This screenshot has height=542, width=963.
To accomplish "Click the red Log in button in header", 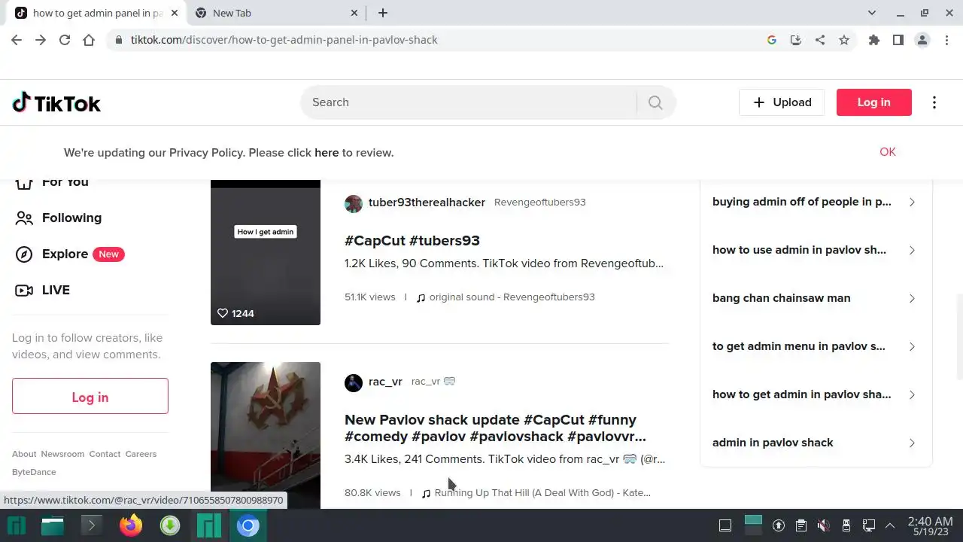I will [x=873, y=102].
